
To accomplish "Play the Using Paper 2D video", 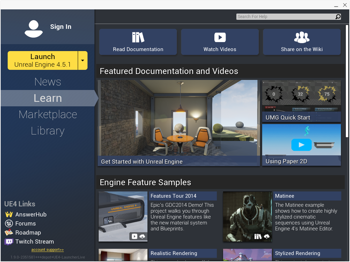I will coord(301,145).
